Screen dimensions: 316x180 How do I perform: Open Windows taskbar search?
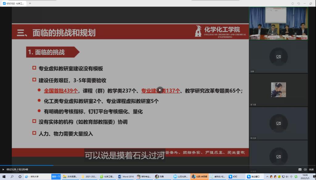12,177
